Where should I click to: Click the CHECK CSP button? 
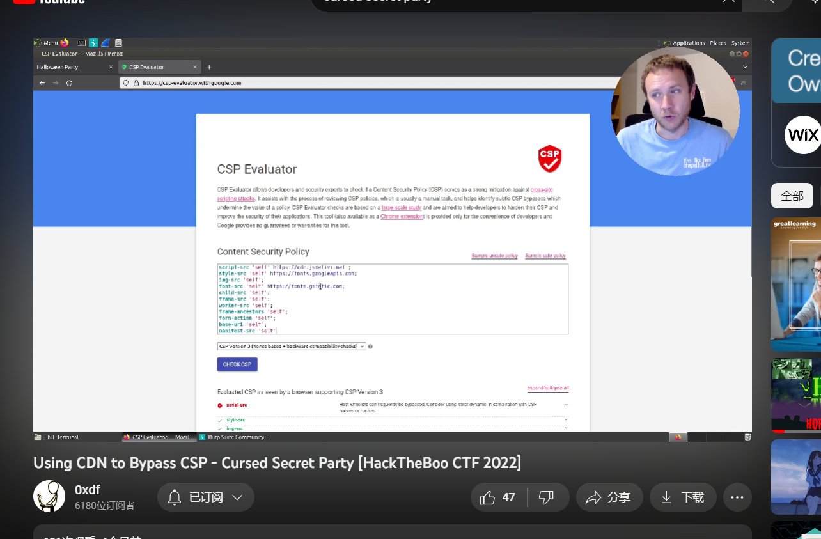[x=237, y=364]
